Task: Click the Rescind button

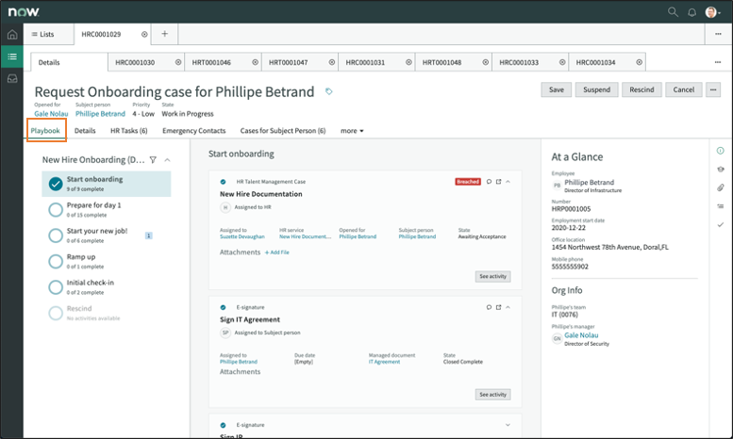Action: 641,89
